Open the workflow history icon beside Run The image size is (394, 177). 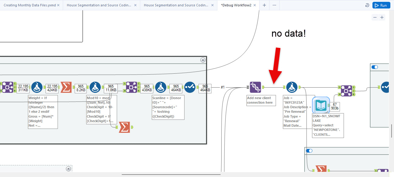(367, 5)
